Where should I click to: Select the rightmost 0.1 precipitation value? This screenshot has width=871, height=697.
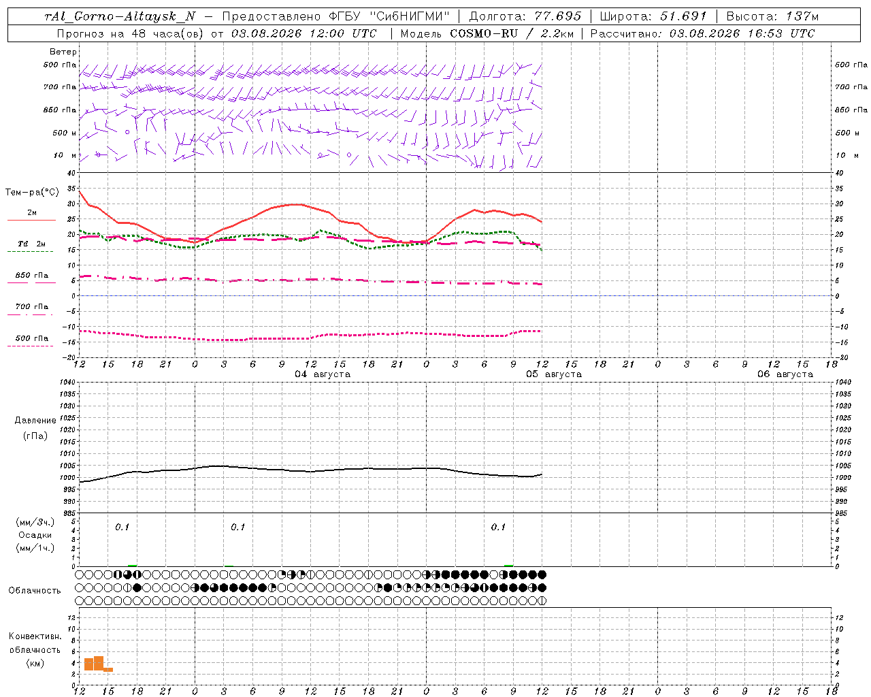coord(499,527)
